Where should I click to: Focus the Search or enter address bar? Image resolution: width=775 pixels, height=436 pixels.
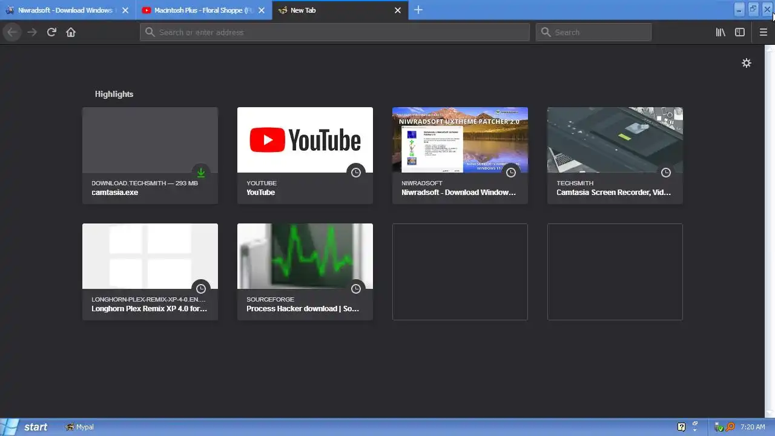coord(335,32)
